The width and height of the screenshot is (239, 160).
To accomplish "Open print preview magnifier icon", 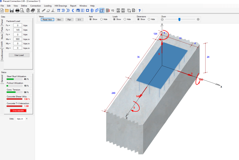I will 22,10.
